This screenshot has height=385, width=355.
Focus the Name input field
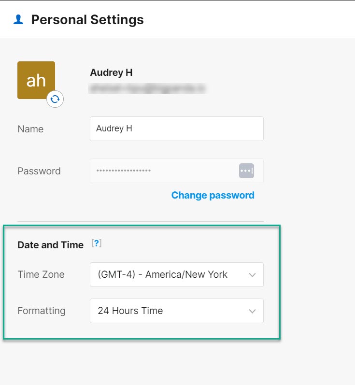176,128
